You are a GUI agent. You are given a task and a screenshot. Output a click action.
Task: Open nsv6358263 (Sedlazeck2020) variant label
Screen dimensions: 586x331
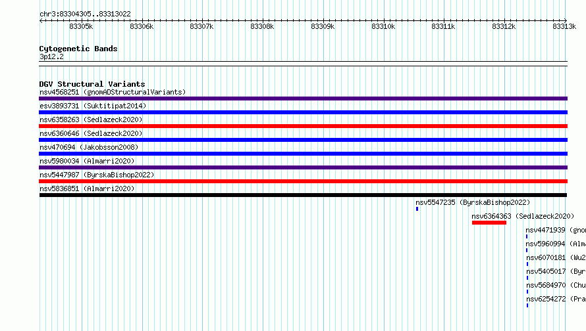(x=91, y=120)
